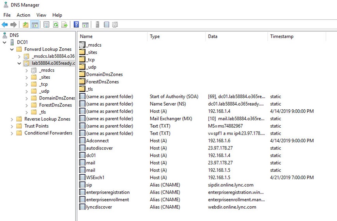This screenshot has height=221, width=337.
Task: Click the Back arrow toolbar icon
Action: [x=5, y=25]
